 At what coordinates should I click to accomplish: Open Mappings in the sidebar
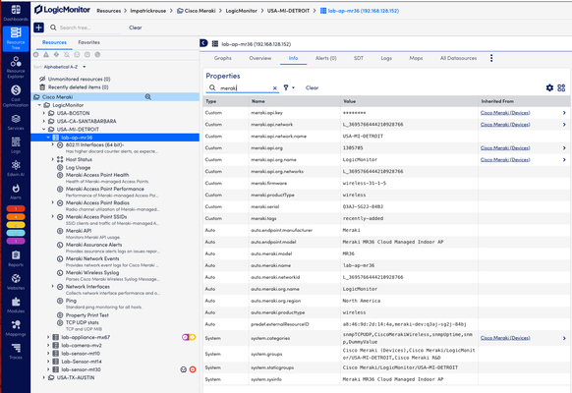point(16,328)
